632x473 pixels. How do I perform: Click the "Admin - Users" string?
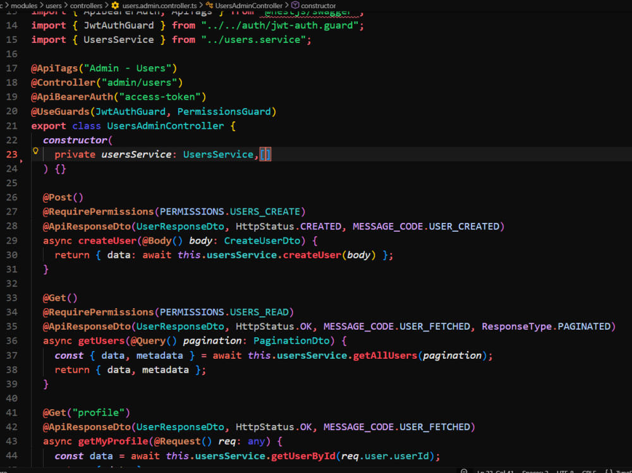[128, 68]
